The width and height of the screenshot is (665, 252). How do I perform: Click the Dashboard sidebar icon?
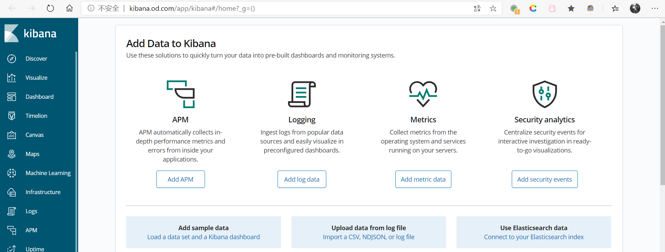[11, 97]
